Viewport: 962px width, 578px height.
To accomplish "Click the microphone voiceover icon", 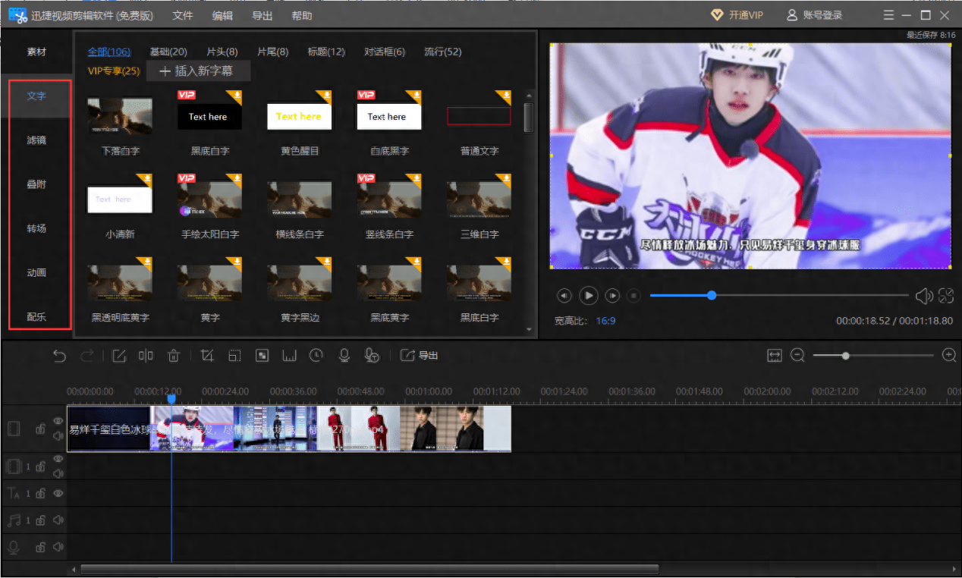I will point(344,356).
